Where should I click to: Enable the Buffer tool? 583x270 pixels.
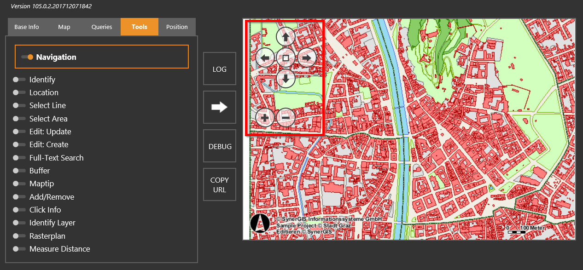[x=19, y=171]
